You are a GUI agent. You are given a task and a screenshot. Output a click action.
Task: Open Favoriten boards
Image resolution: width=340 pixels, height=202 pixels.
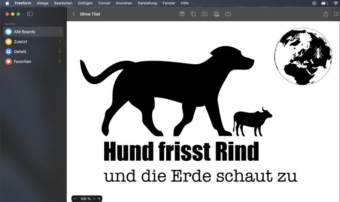coord(33,62)
